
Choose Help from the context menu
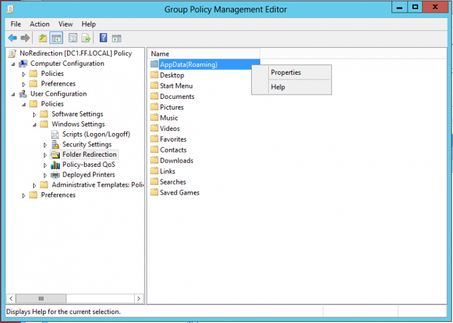click(x=292, y=87)
